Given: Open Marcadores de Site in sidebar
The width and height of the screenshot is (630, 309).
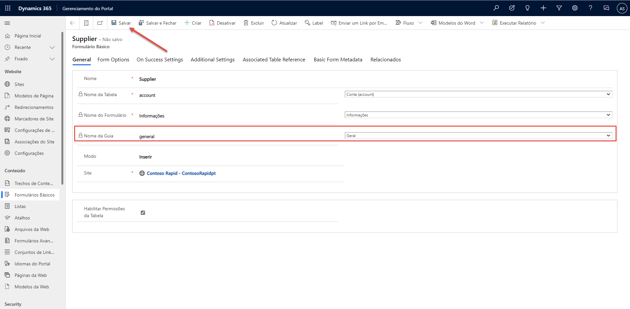Looking at the screenshot, I should (30, 119).
